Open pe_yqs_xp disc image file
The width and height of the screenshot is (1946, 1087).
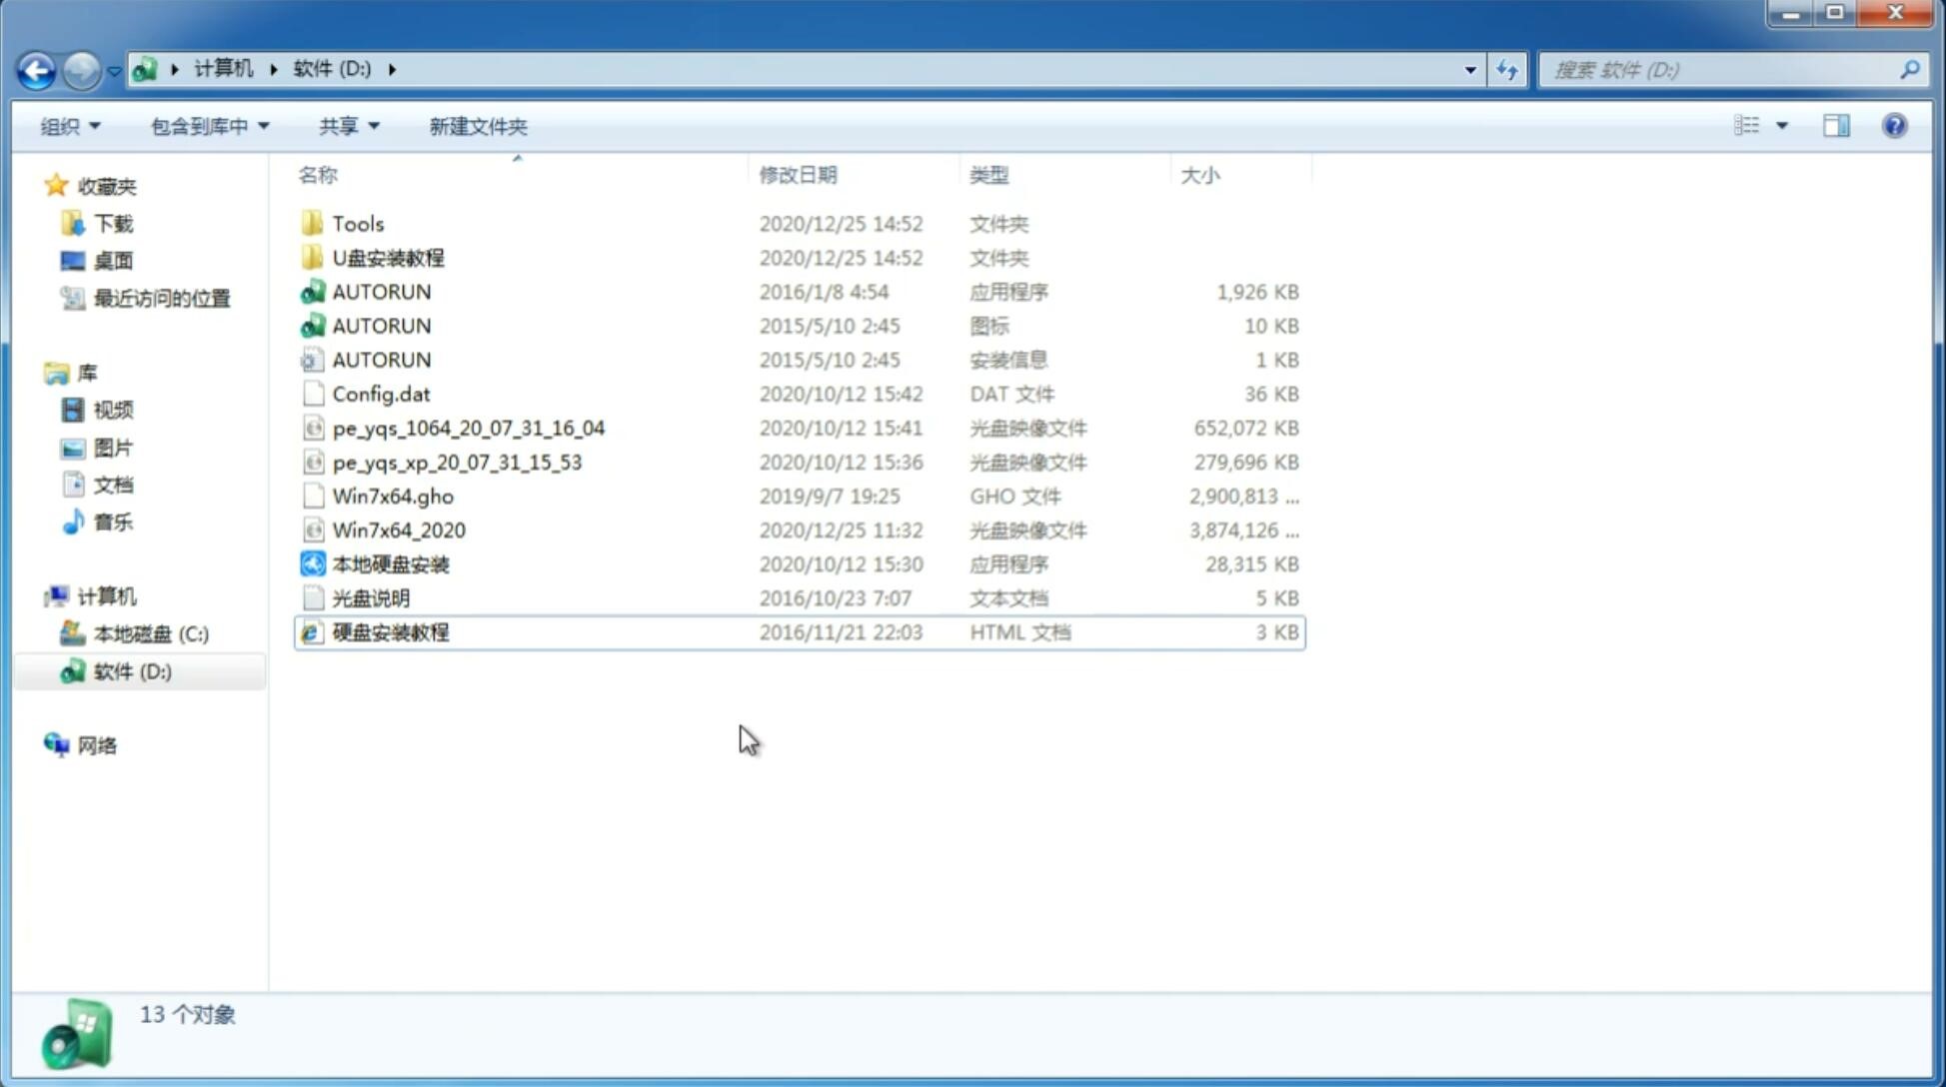click(x=457, y=461)
